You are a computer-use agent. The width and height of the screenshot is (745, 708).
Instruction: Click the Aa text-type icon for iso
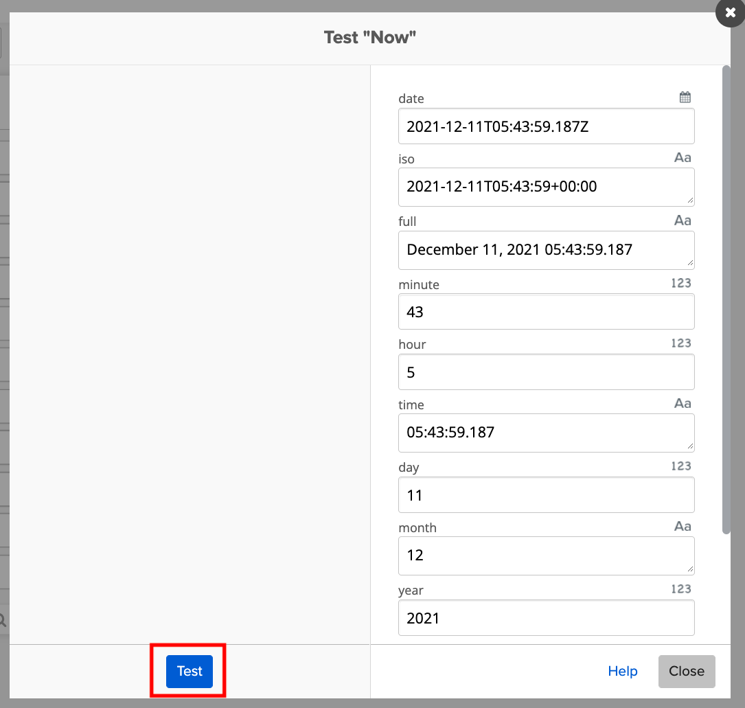682,158
